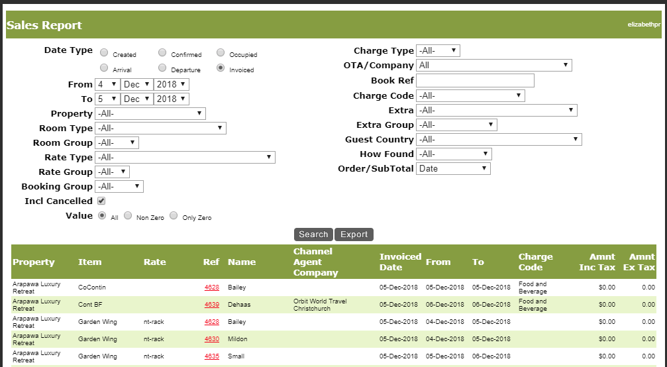Open the Charge Type dropdown

[438, 50]
